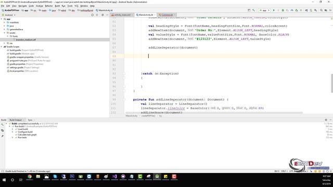
Task: Open the Android view selector dropdown
Action: (x=9, y=15)
